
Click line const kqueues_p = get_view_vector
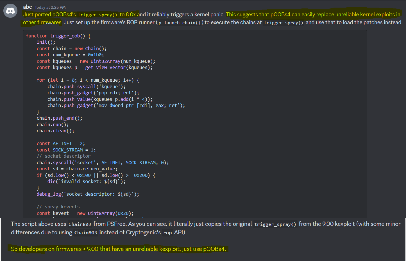click(95, 67)
